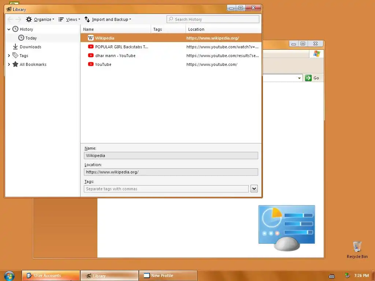Image resolution: width=375 pixels, height=281 pixels.
Task: Click the Downloads arrow icon
Action: pos(15,46)
